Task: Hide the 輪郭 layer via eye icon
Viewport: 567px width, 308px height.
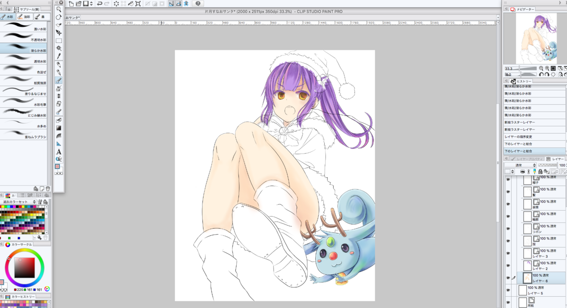Action: [x=508, y=216]
